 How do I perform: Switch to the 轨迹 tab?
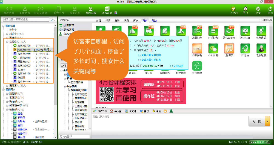point(117,21)
